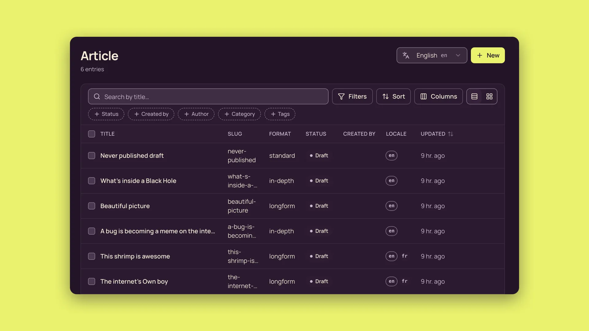Click the search magnifier icon

tap(97, 97)
